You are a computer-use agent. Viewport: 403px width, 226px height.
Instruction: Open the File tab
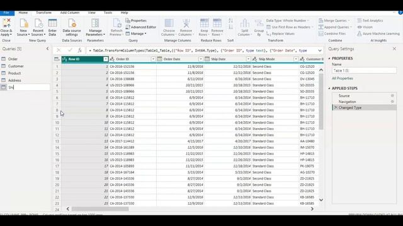(6, 13)
